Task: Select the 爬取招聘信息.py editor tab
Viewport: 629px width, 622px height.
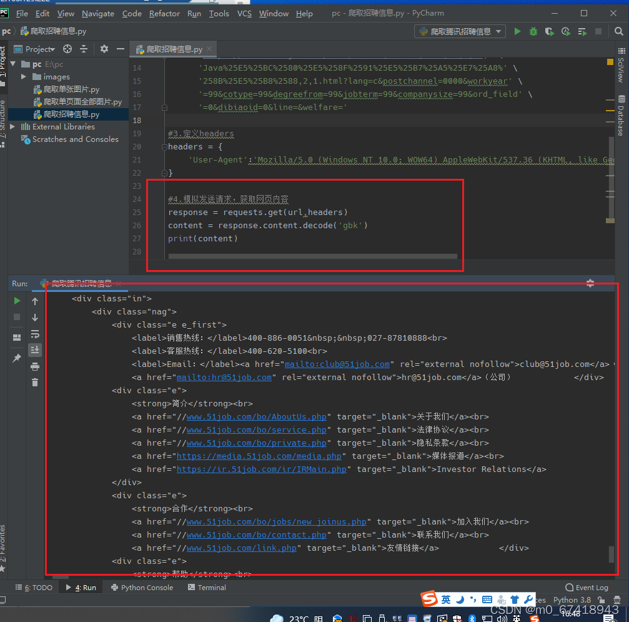Action: pyautogui.click(x=173, y=49)
